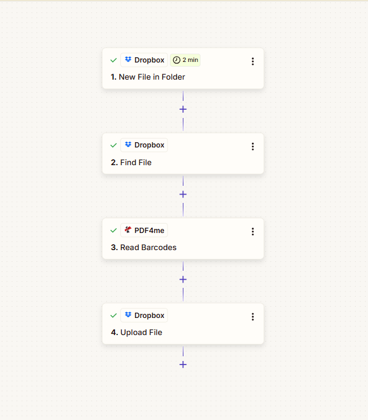Select the Read Barcodes step title
The image size is (368, 420).
(148, 247)
